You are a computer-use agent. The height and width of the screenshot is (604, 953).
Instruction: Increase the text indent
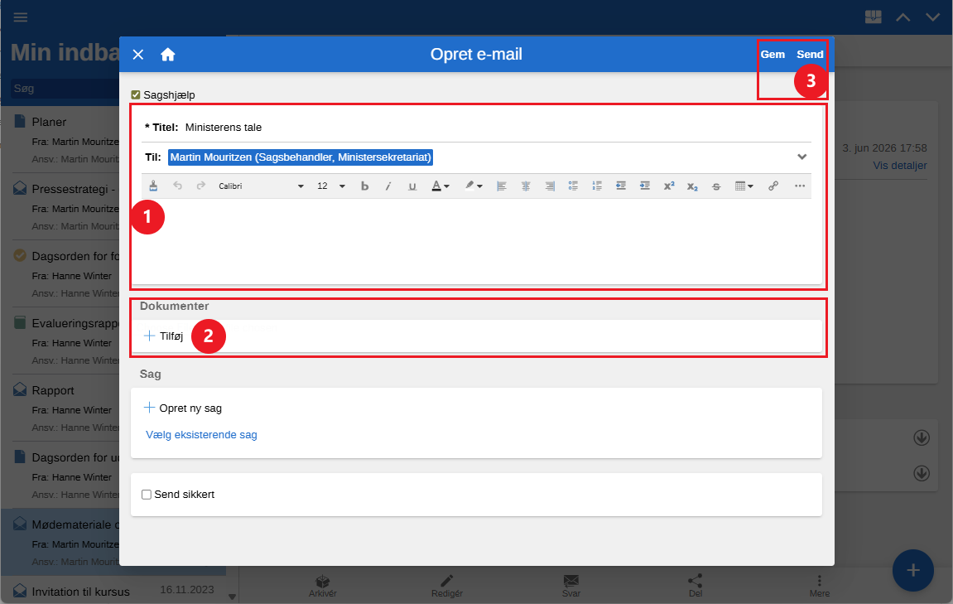[645, 186]
